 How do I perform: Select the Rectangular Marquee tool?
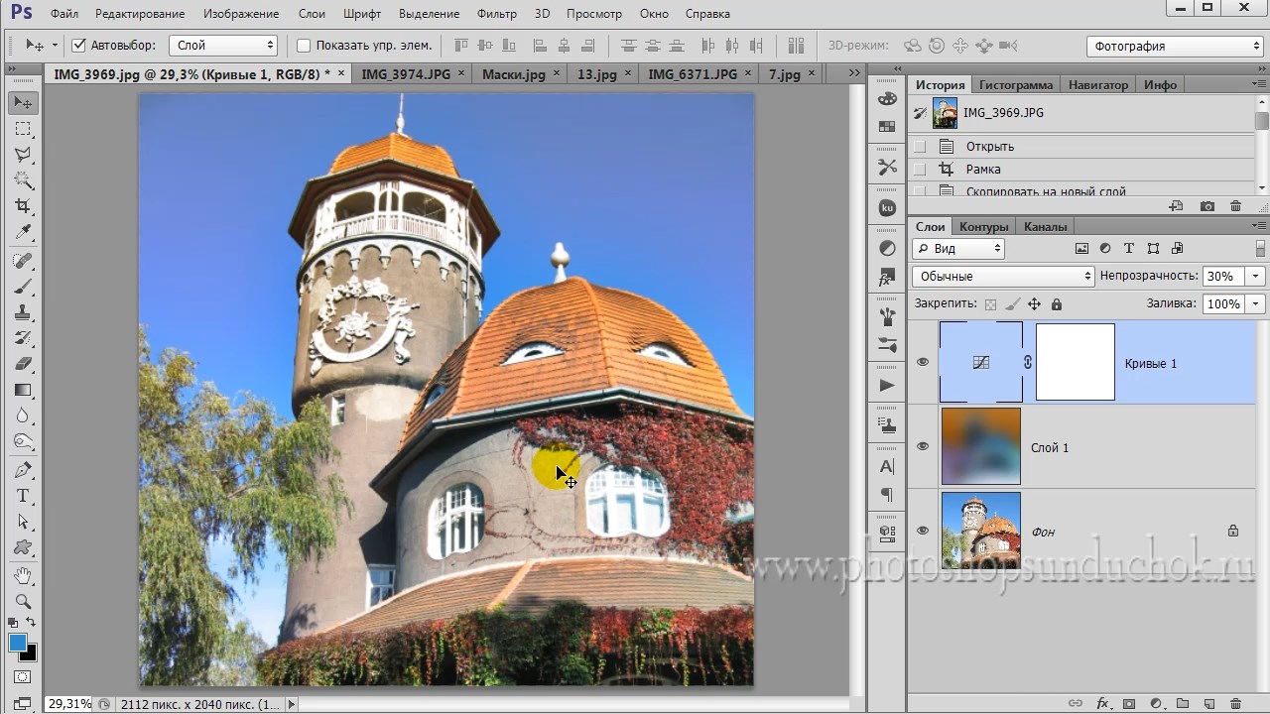click(x=23, y=129)
